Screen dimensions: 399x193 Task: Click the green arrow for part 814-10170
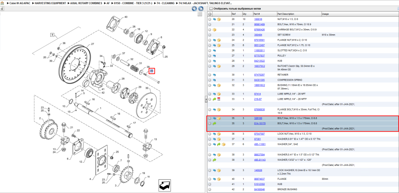214,124
